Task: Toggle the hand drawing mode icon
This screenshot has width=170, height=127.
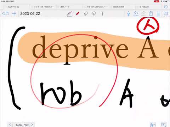Action: point(153,125)
